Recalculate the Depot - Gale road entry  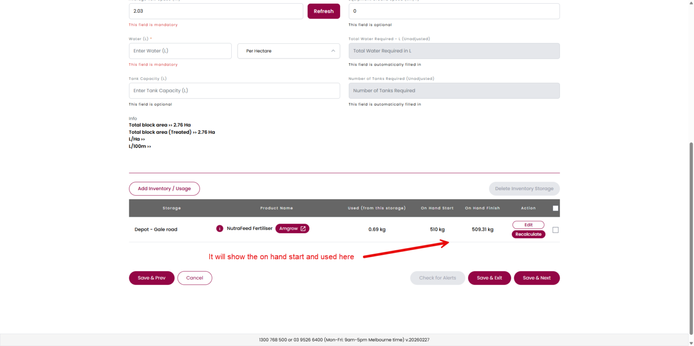(x=528, y=234)
